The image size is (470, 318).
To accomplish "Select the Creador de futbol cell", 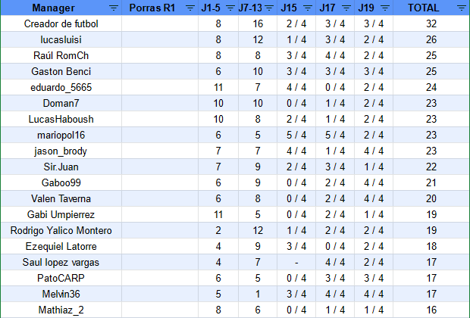I will click(x=61, y=23).
